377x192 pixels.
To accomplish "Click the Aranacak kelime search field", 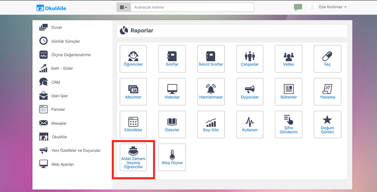I will click(192, 7).
